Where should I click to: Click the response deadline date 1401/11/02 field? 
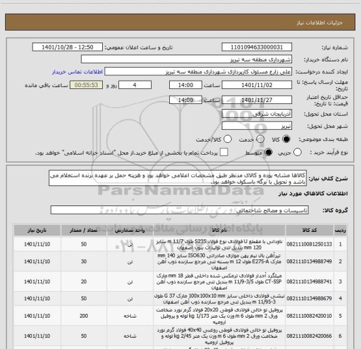pyautogui.click(x=257, y=85)
